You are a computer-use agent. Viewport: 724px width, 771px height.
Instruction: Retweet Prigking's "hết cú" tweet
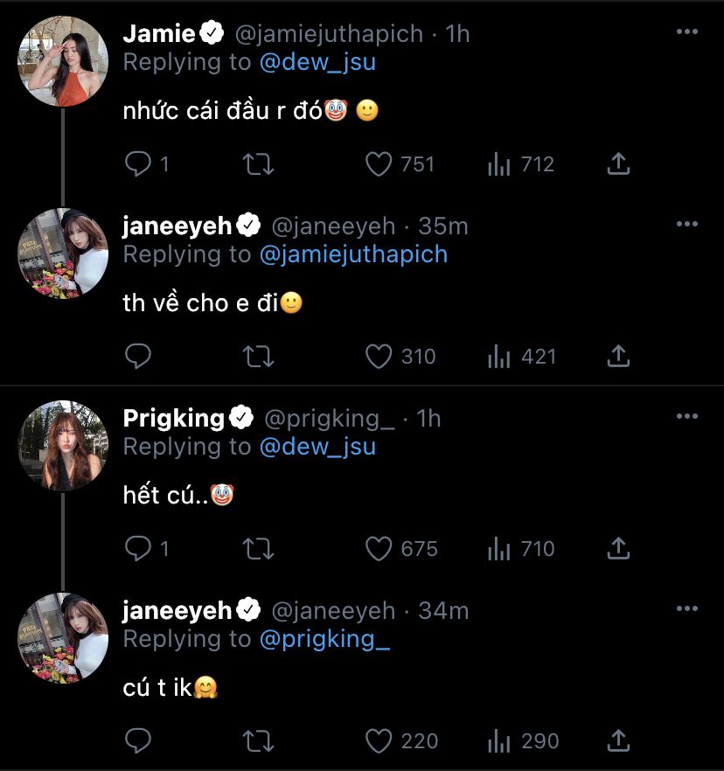[x=258, y=549]
